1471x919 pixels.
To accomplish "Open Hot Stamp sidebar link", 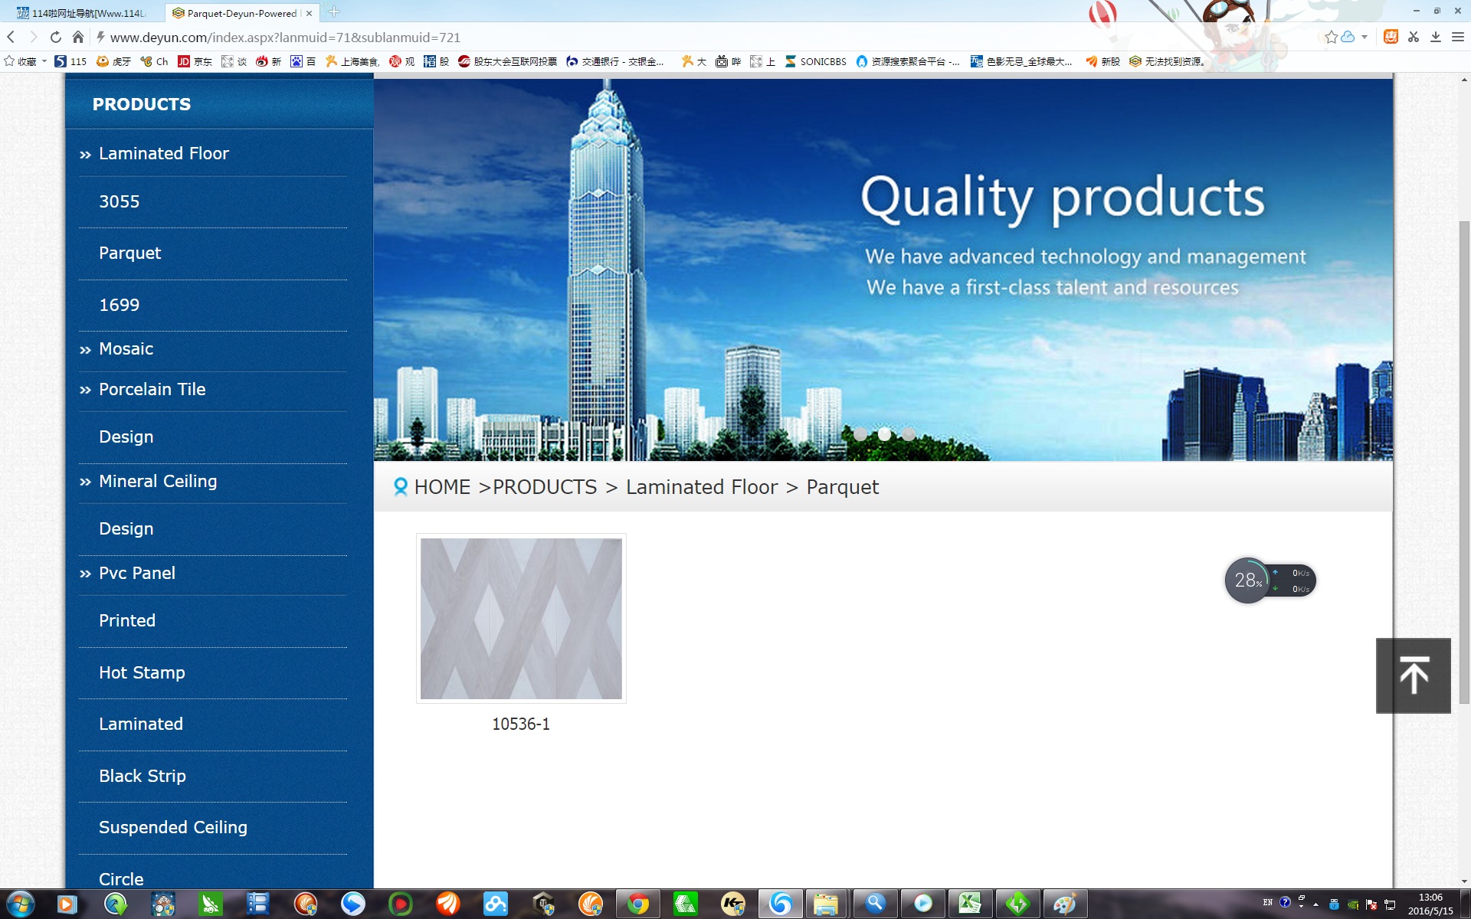I will point(142,672).
